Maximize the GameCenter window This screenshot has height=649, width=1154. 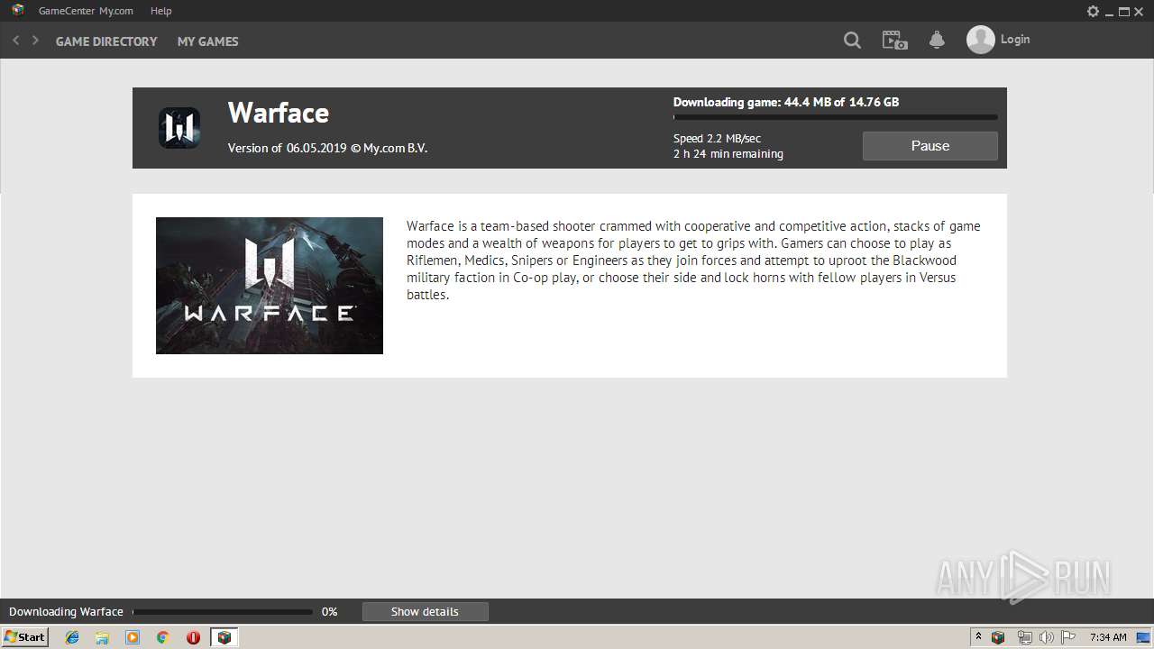[1124, 12]
